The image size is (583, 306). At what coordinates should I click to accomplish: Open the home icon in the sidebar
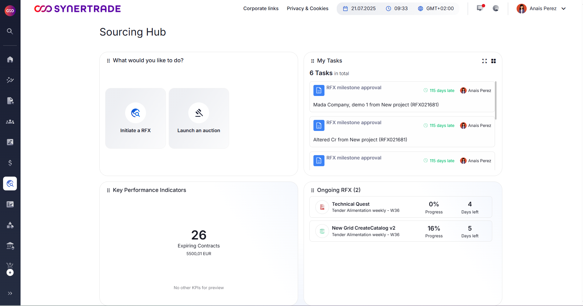[10, 59]
